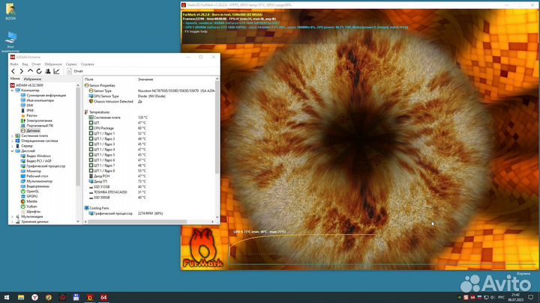Select the Графический процессор fan row in the sensor list
This screenshot has width=540, height=303.
[149, 213]
